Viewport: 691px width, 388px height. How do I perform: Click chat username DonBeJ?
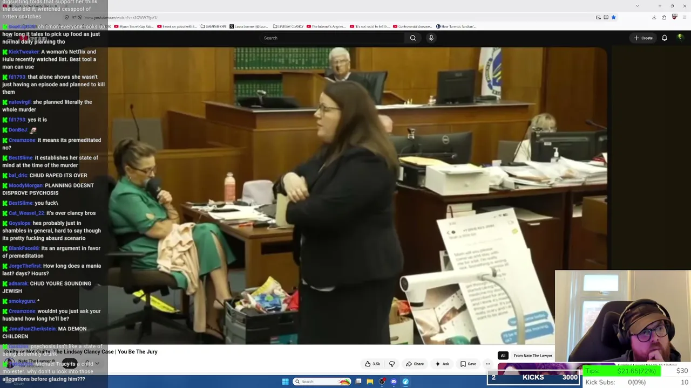[18, 130]
